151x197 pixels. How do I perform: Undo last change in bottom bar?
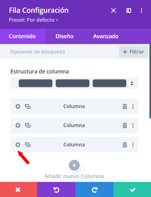pyautogui.click(x=56, y=190)
